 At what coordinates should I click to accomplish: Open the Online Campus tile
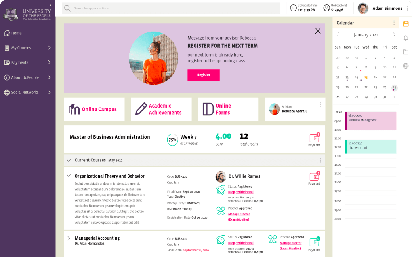pos(94,109)
